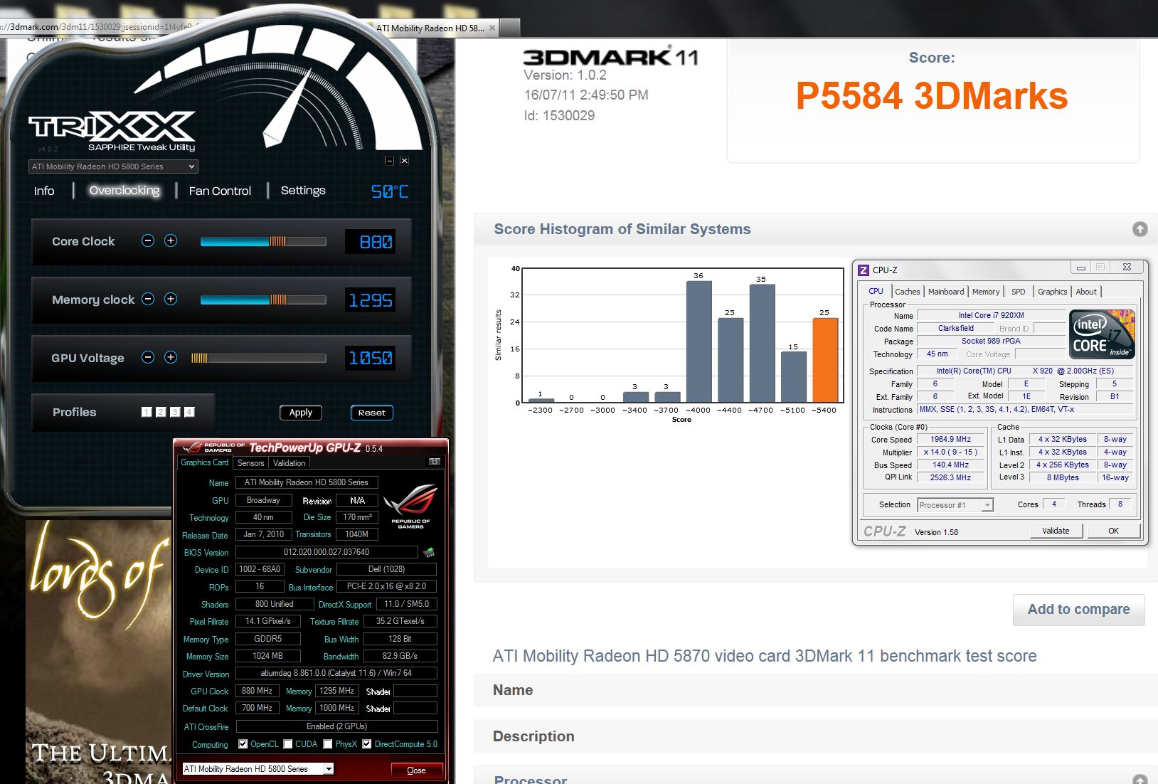Switch to GPU-Z Graphics Card tab
The width and height of the screenshot is (1158, 784).
pos(205,462)
